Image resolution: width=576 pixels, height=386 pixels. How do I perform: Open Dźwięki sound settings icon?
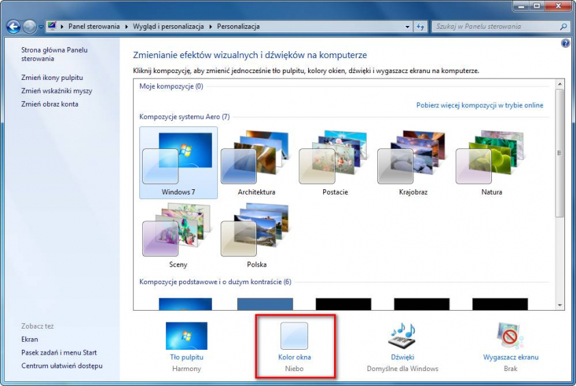pyautogui.click(x=402, y=336)
